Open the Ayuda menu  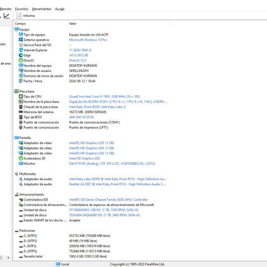(x=59, y=9)
